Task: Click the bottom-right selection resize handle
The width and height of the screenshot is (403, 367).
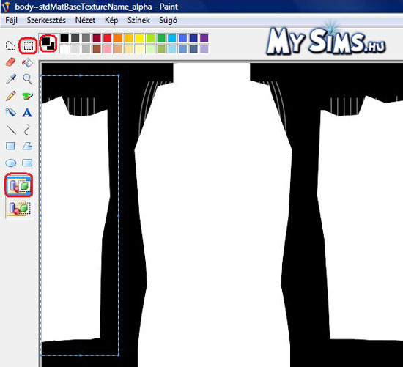Action: 119,355
